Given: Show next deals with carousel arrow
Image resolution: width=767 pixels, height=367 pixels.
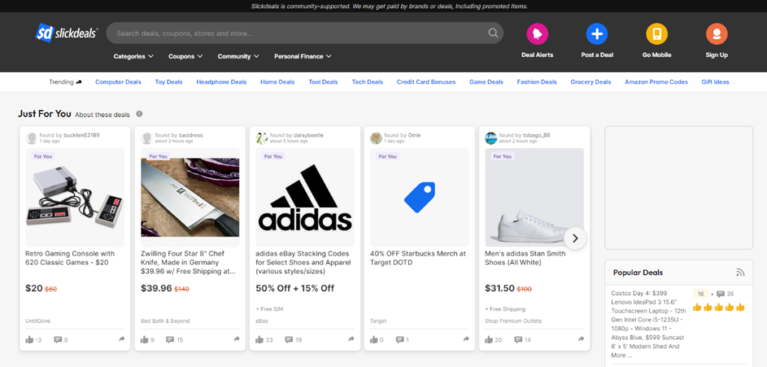Looking at the screenshot, I should 575,238.
